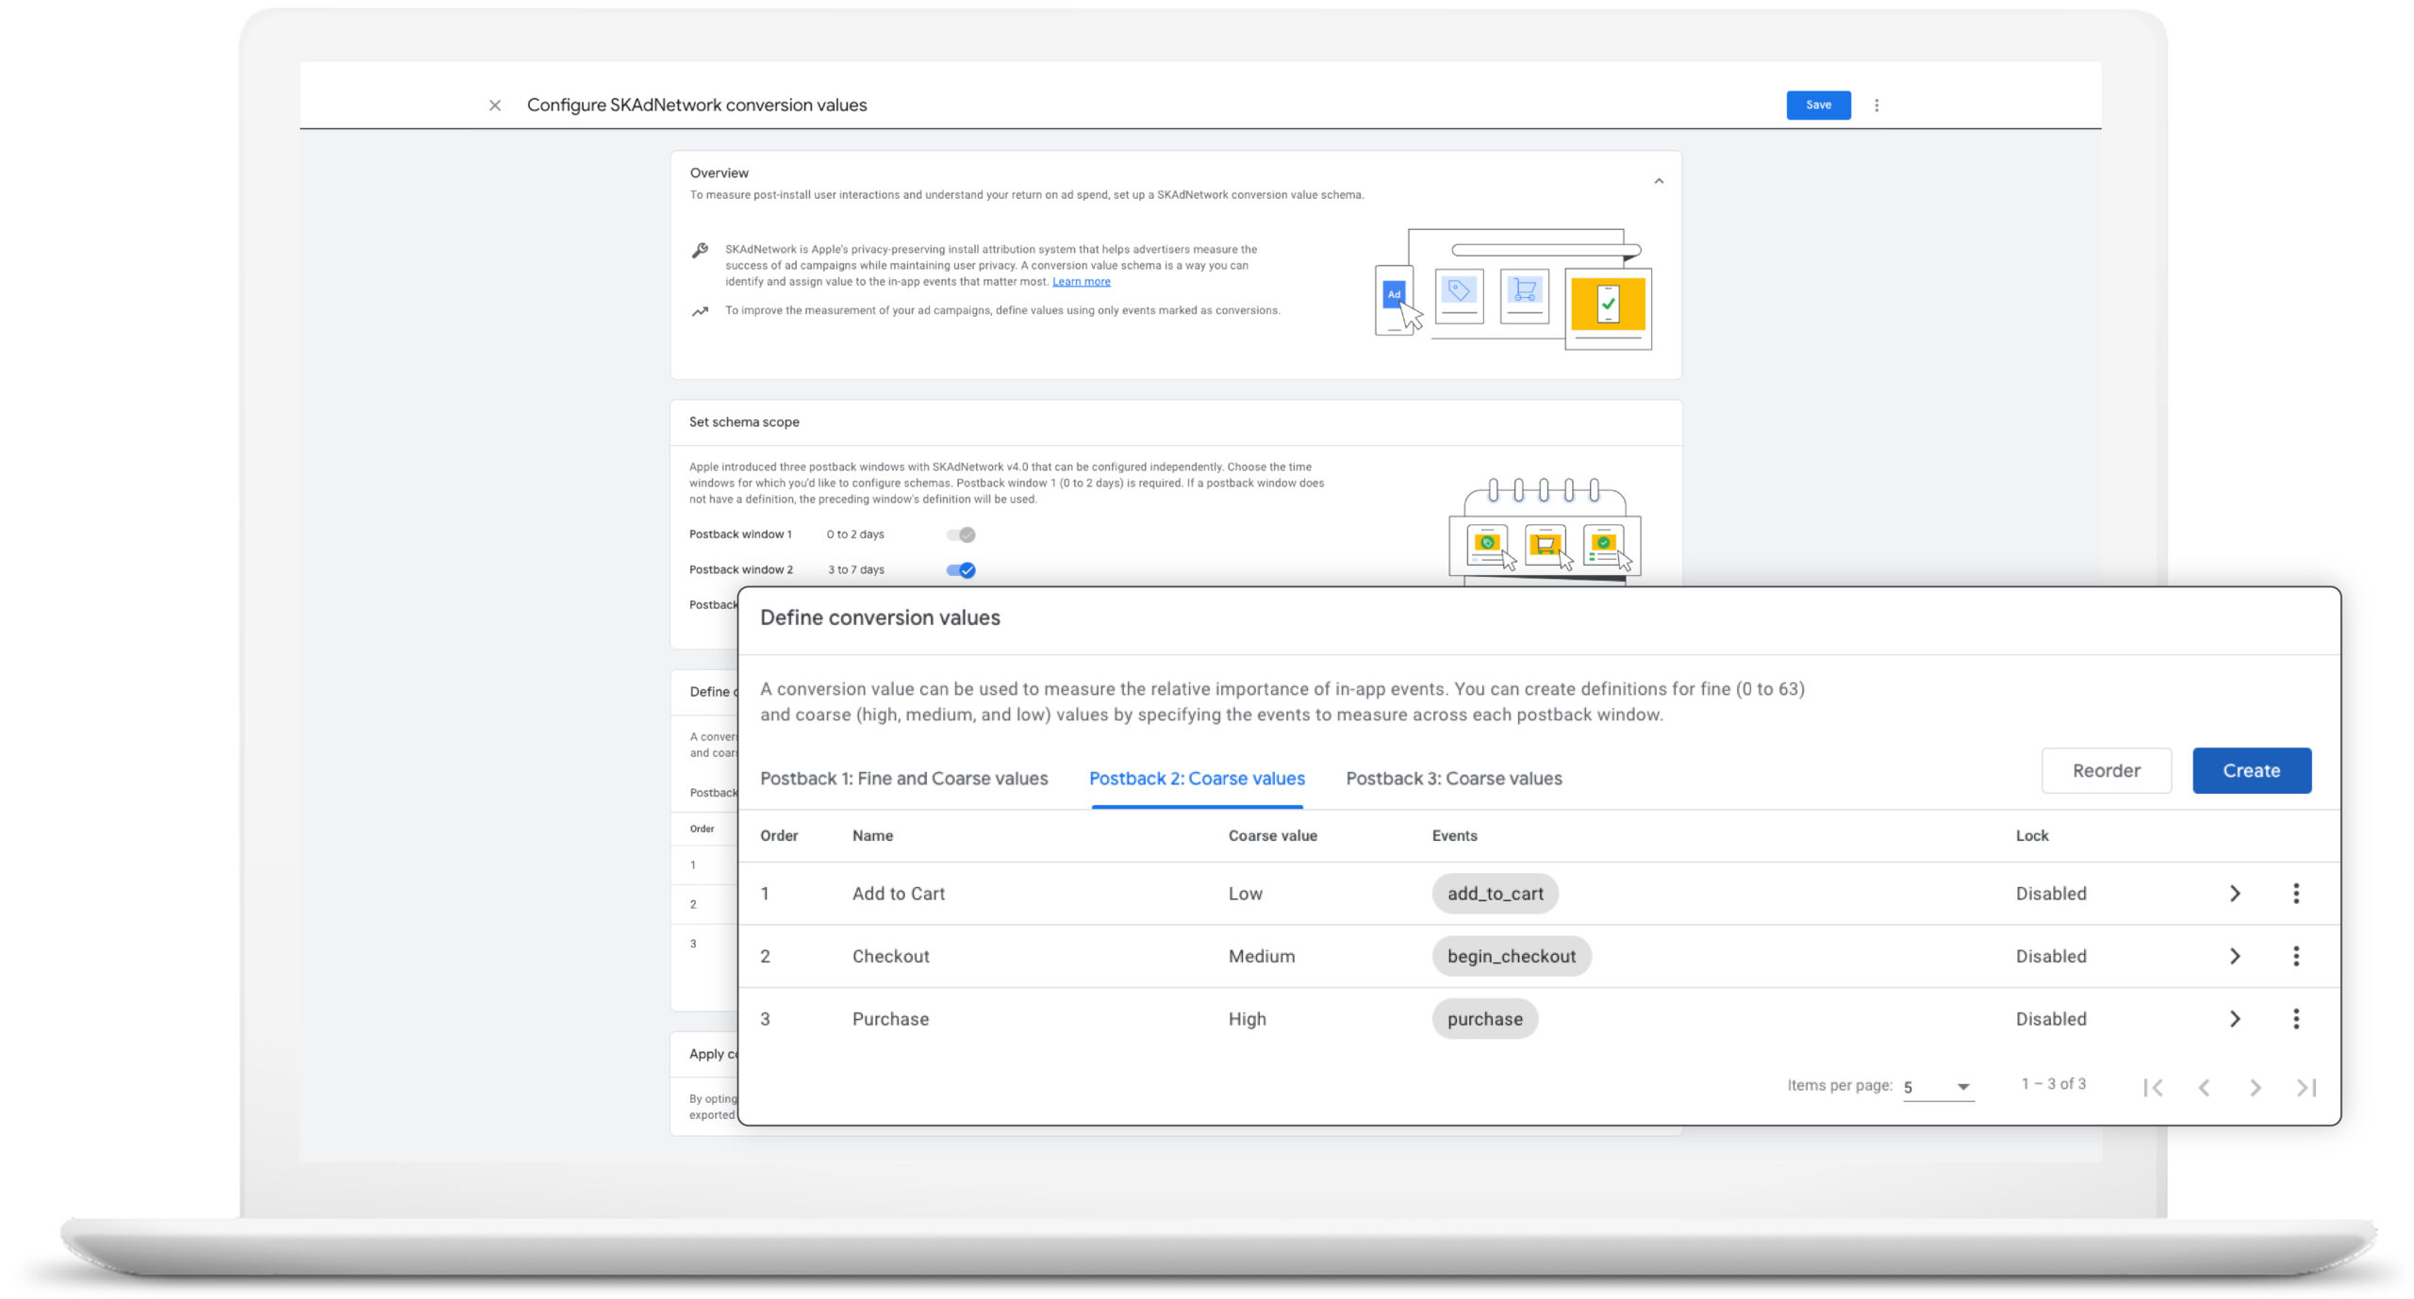Open more options for Add to Cart row
The width and height of the screenshot is (2414, 1299).
tap(2295, 893)
